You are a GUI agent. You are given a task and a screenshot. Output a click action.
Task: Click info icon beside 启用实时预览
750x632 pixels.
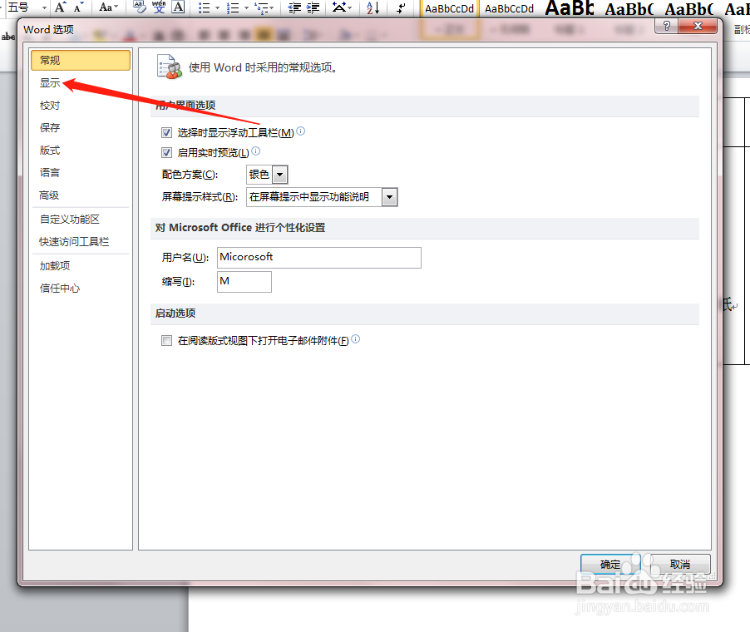point(256,151)
